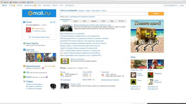Switch to the Леди tab
186x104 pixels.
point(103,21)
